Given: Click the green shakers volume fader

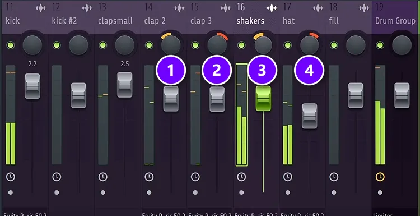Looking at the screenshot, I should 263,99.
